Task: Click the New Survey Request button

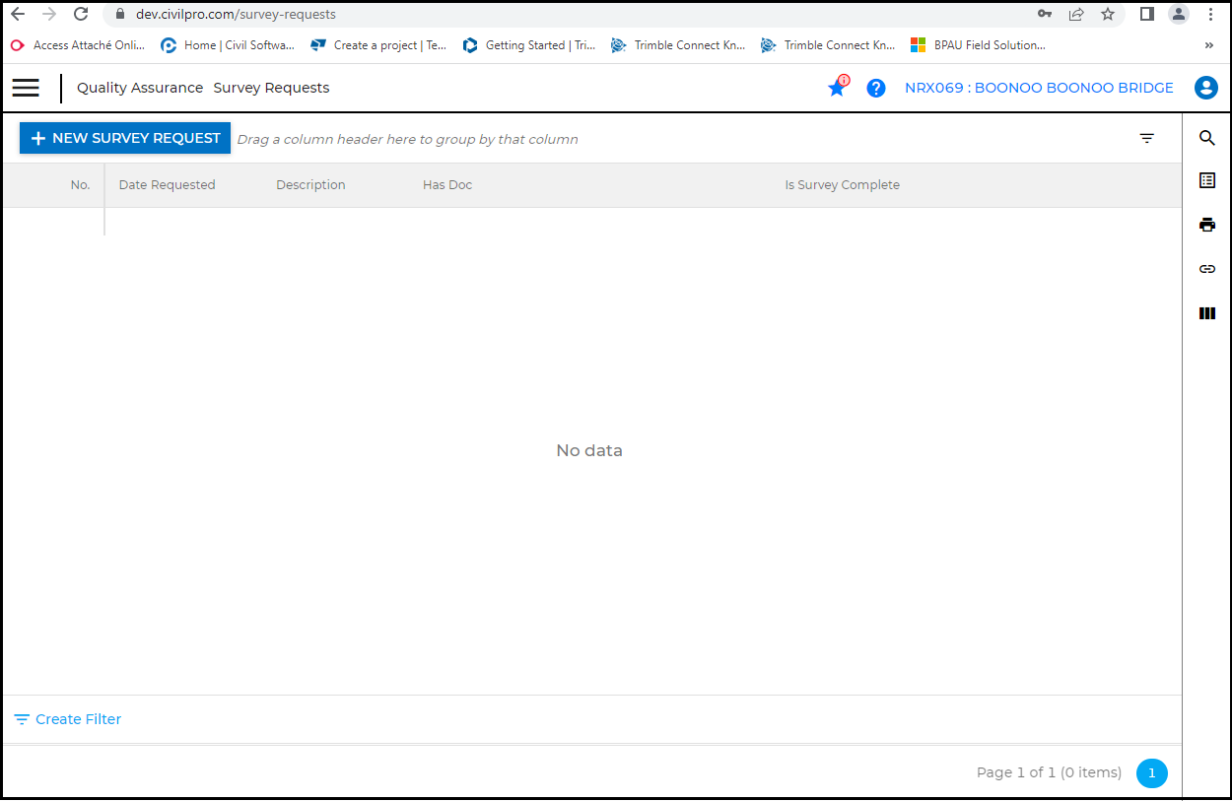Action: click(125, 138)
